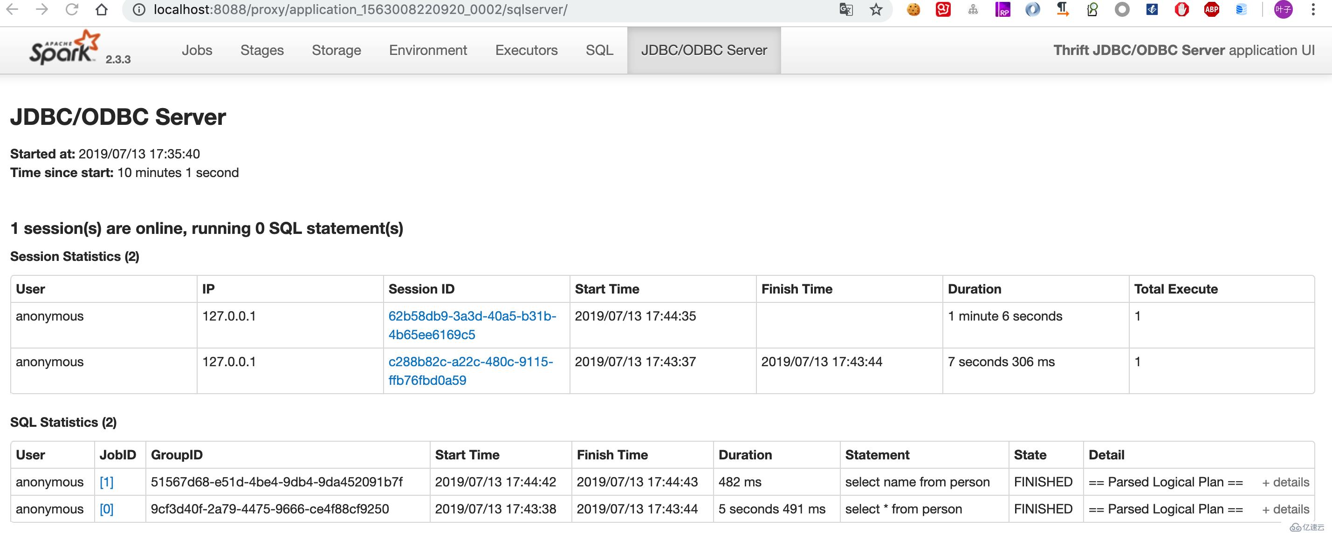Open session 62b58db9-3a3d-40a5-b31b link
The width and height of the screenshot is (1332, 533).
pos(472,325)
